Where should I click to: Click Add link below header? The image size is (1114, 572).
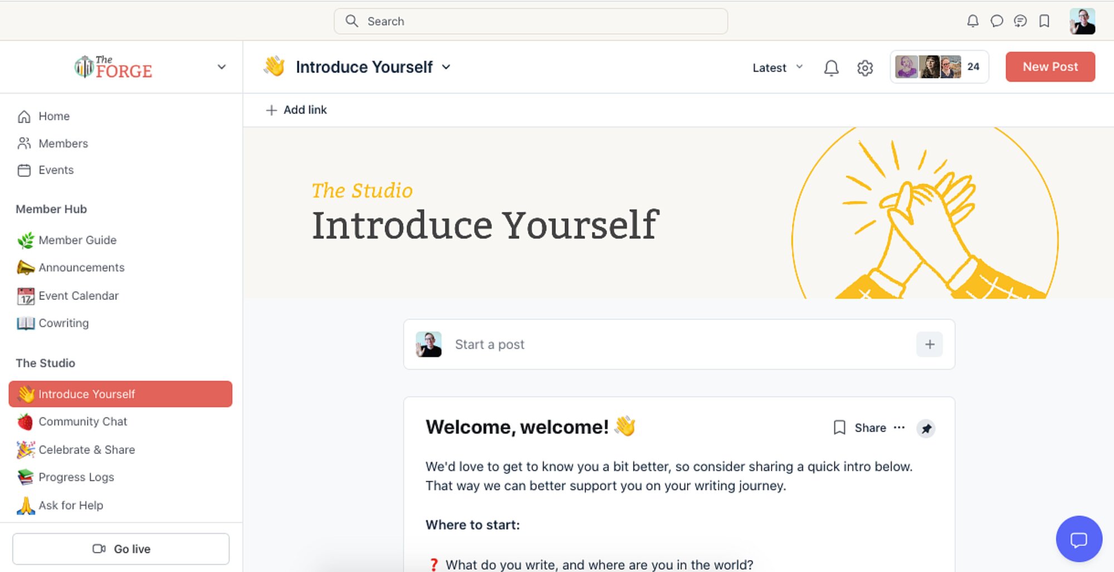(296, 110)
